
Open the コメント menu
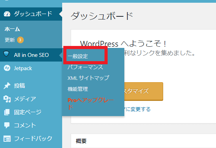pyautogui.click(x=25, y=125)
